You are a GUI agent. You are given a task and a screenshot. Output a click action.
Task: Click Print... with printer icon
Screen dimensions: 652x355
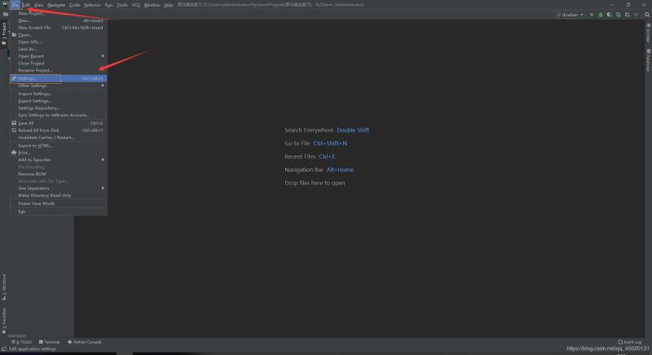point(58,153)
